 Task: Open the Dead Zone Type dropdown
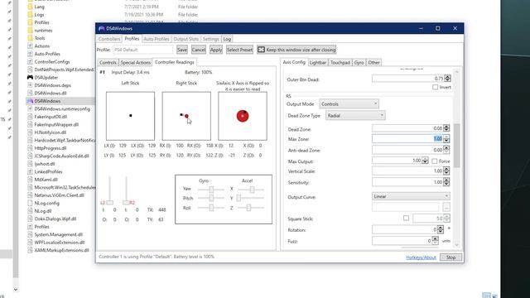click(x=355, y=116)
